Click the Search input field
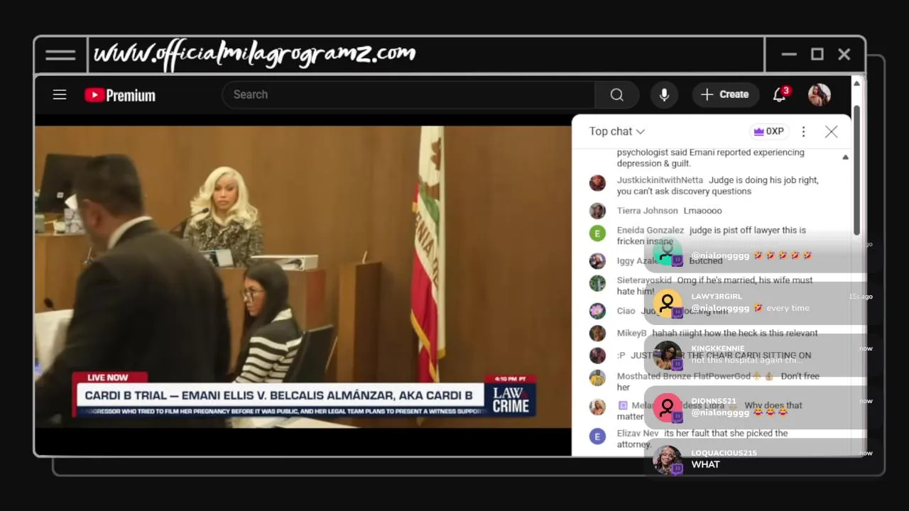909x511 pixels. pos(408,94)
